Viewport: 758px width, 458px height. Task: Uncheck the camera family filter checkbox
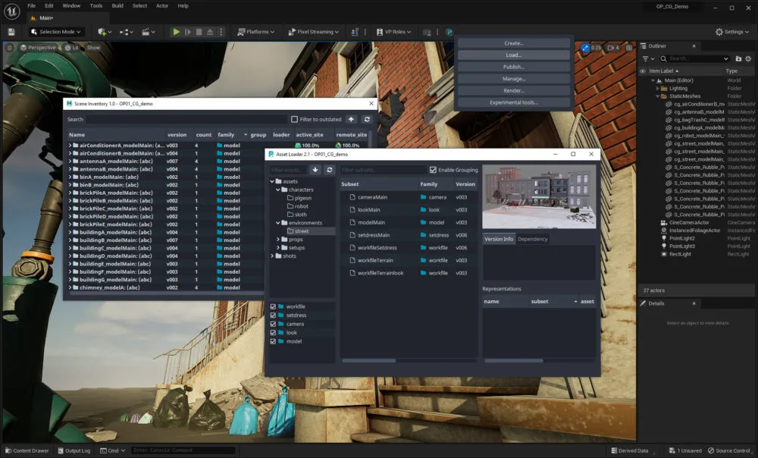(x=273, y=324)
